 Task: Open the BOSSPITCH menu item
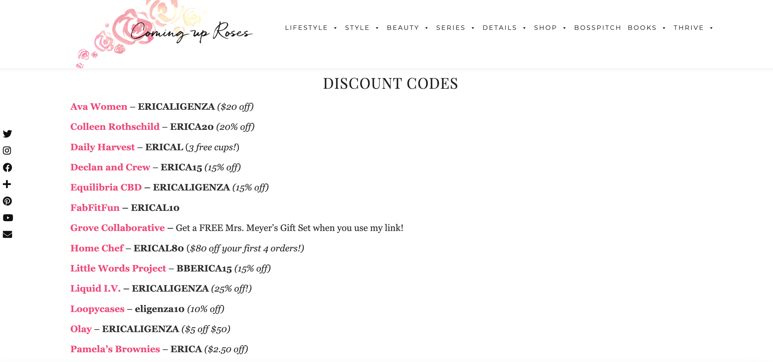(x=598, y=28)
